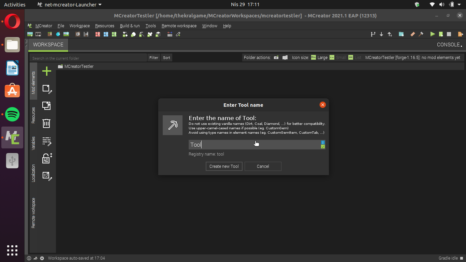466x262 pixels.
Task: Click the green run client play icon
Action: 433,34
